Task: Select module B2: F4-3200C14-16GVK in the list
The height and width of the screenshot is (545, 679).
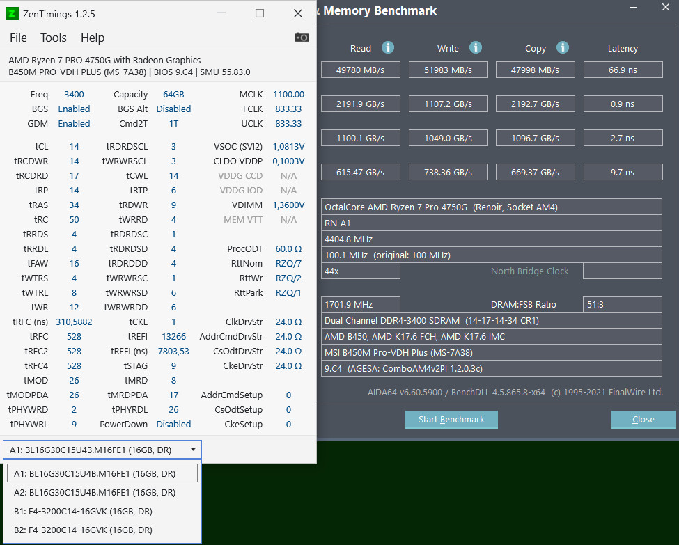Action: [102, 530]
